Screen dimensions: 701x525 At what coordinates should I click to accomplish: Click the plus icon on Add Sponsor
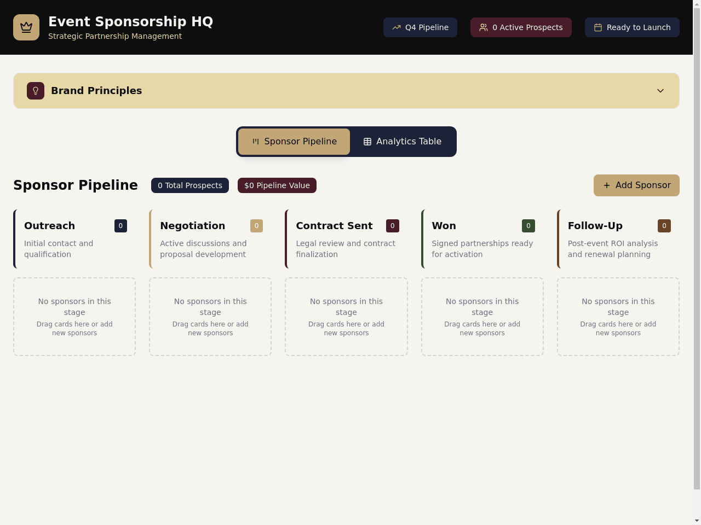tap(607, 185)
